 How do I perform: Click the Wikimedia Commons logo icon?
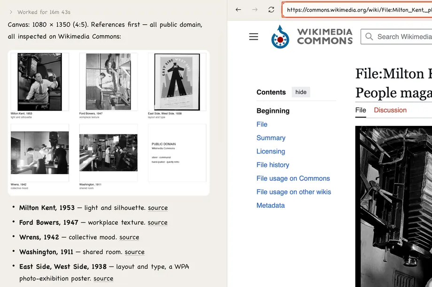[x=280, y=37]
